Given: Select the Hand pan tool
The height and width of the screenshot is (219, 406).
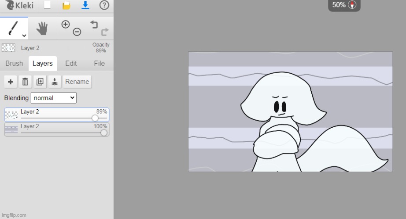Looking at the screenshot, I should [42, 29].
